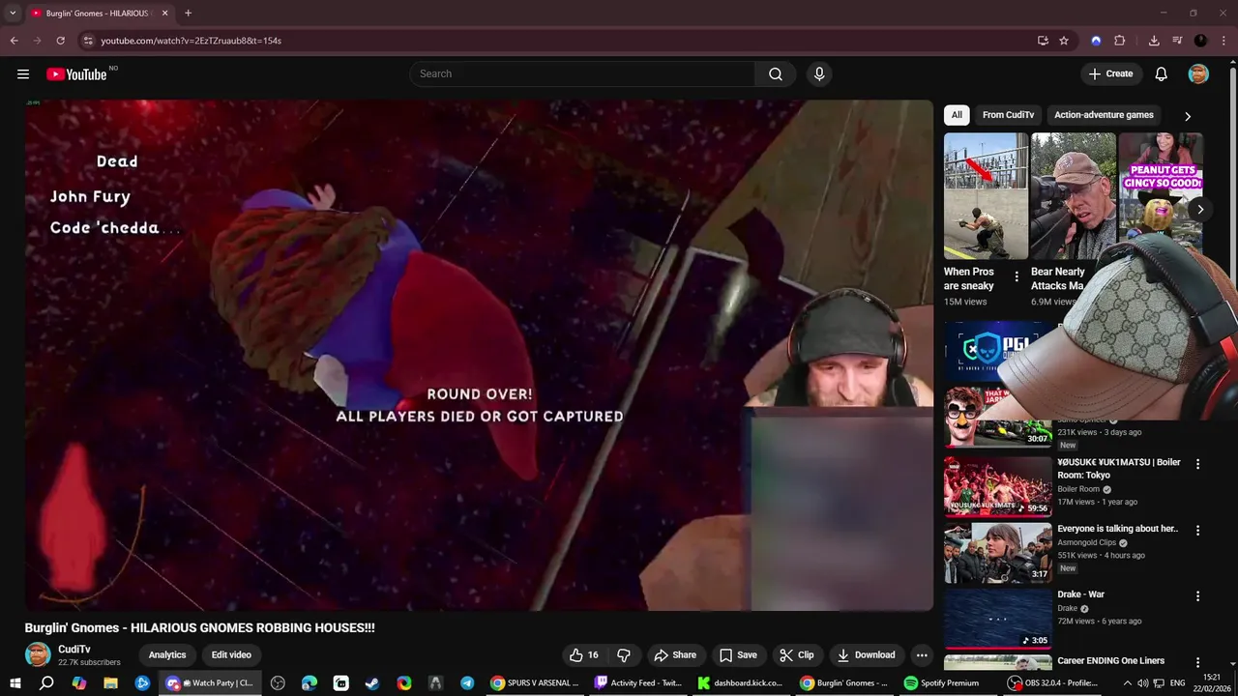View site information in the address bar

(88, 41)
